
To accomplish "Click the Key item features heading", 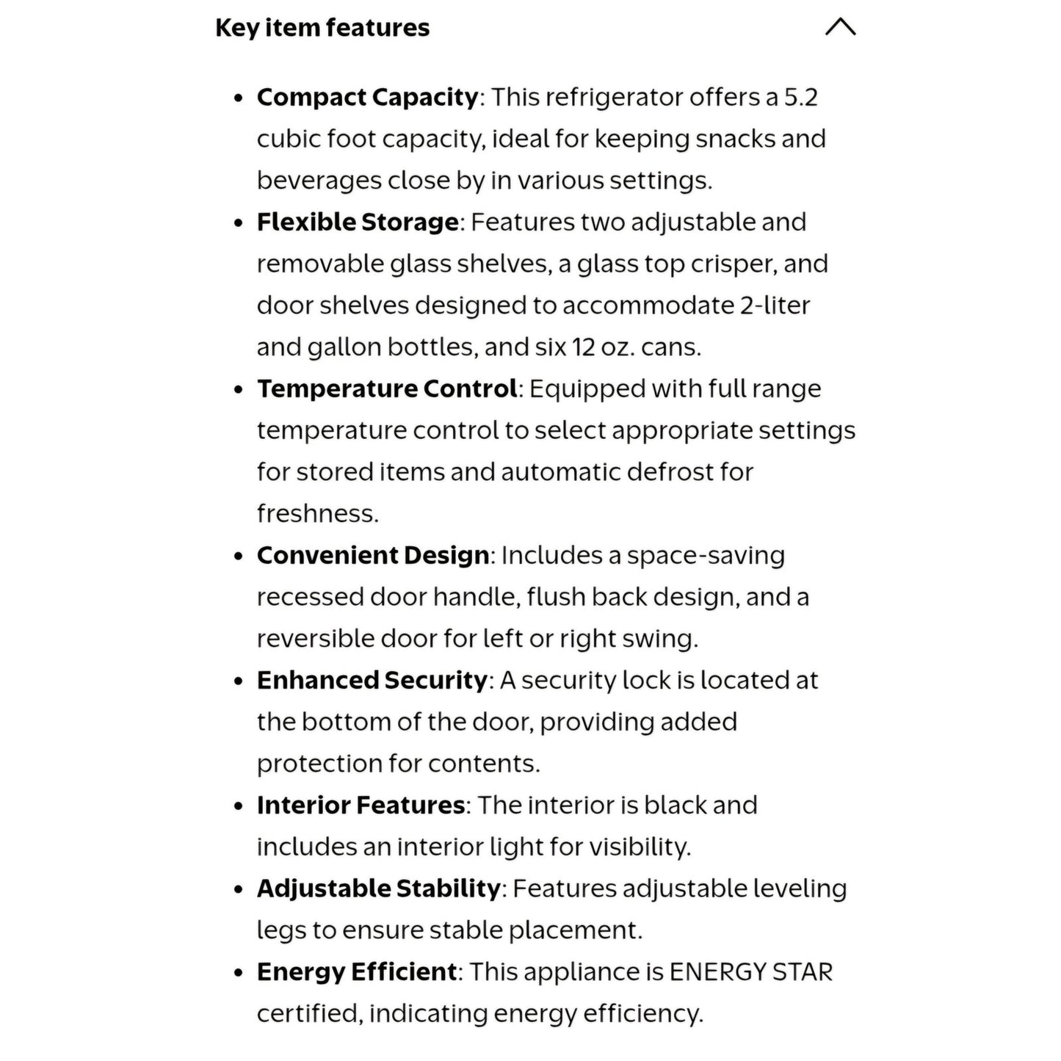I will [x=322, y=28].
